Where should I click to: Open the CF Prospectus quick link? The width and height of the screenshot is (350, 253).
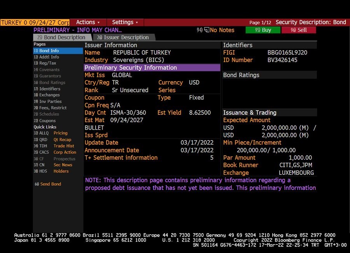[x=54, y=159]
